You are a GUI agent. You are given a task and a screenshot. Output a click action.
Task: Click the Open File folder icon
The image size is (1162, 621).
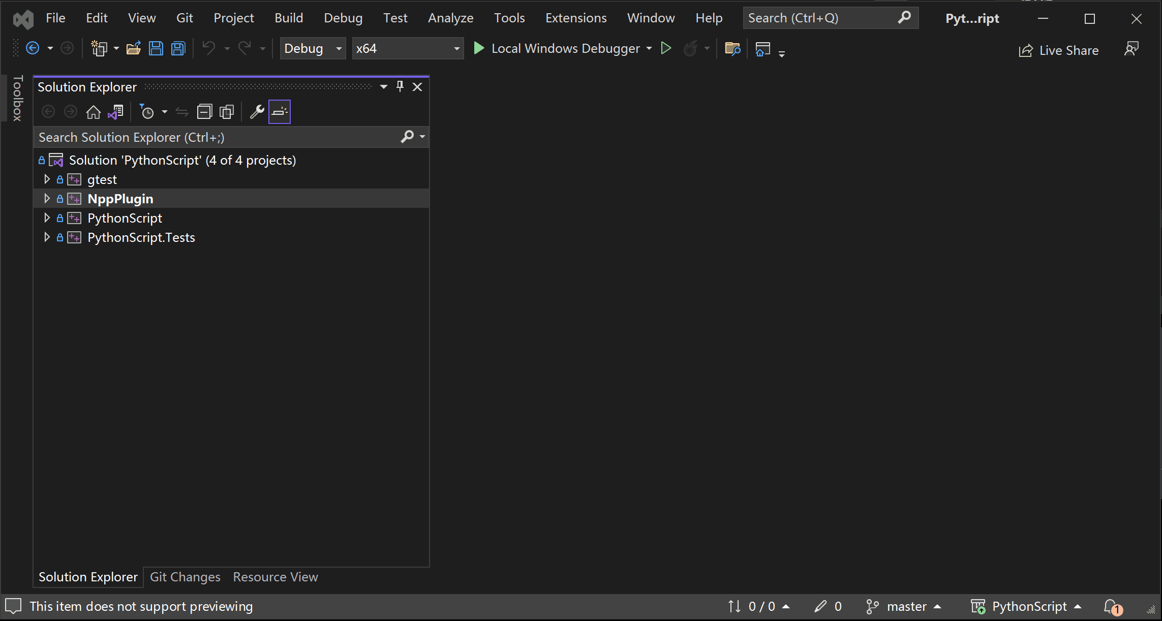tap(134, 48)
